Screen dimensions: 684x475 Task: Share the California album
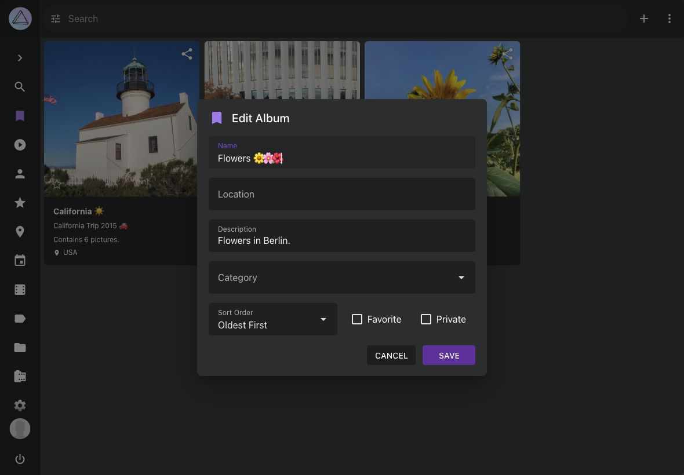pos(187,53)
